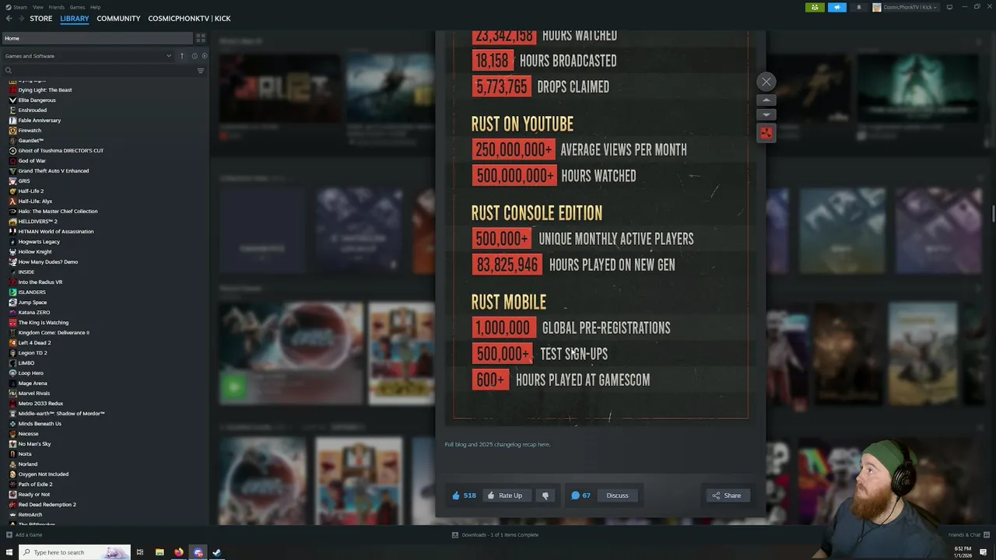The width and height of the screenshot is (996, 560).
Task: Open advanced filter options icon
Action: [201, 71]
